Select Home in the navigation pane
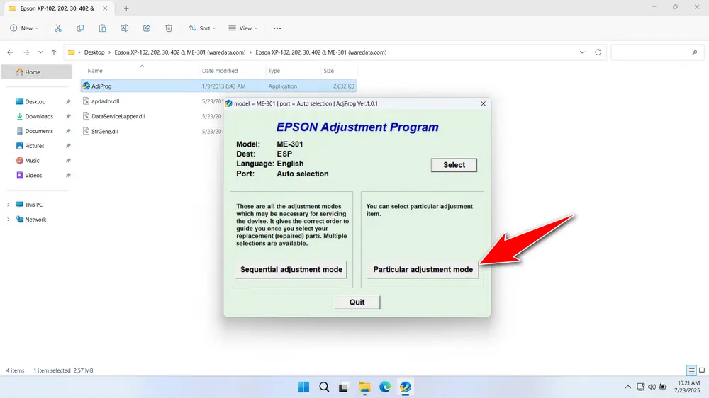The width and height of the screenshot is (709, 398). [37, 72]
